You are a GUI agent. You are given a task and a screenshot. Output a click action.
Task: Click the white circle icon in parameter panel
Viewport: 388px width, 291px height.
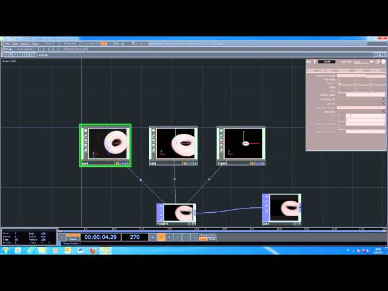tap(384, 62)
